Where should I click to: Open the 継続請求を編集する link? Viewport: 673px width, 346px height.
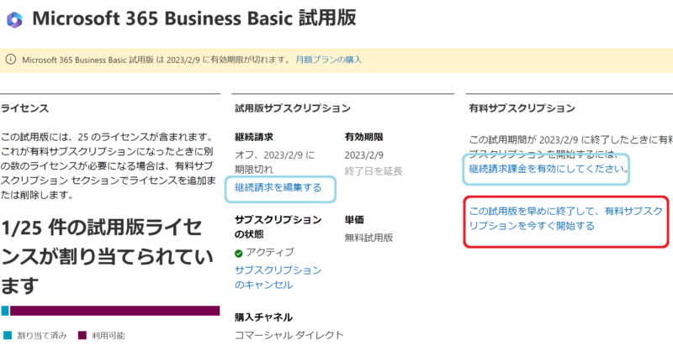(x=278, y=187)
